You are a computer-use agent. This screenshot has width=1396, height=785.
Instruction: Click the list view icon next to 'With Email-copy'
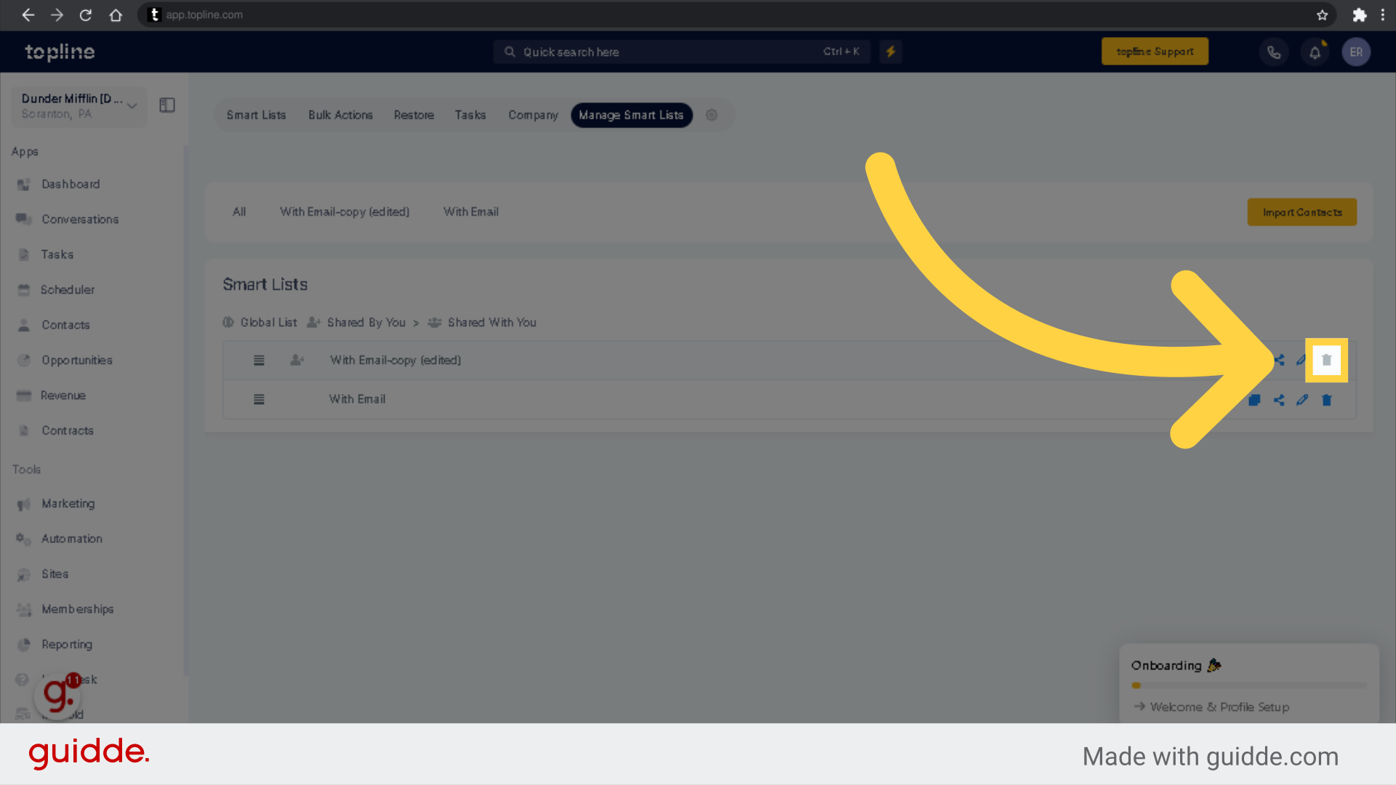pyautogui.click(x=258, y=360)
